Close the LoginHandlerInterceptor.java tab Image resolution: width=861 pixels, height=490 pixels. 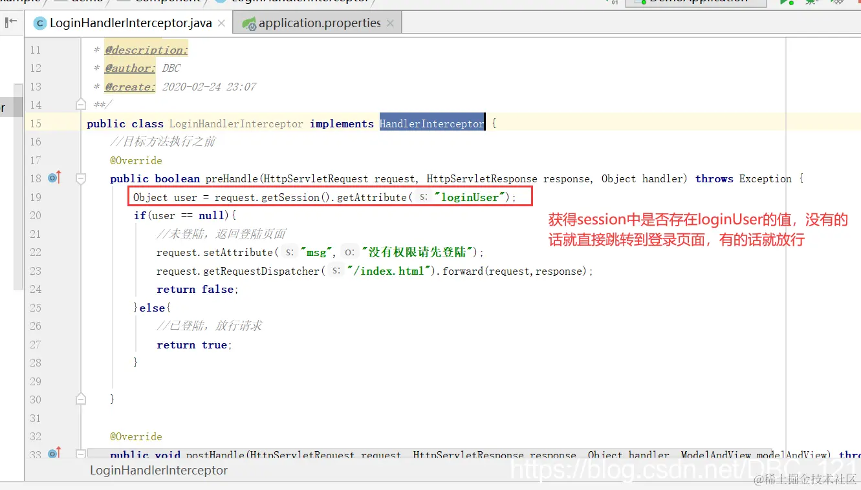[x=221, y=23]
